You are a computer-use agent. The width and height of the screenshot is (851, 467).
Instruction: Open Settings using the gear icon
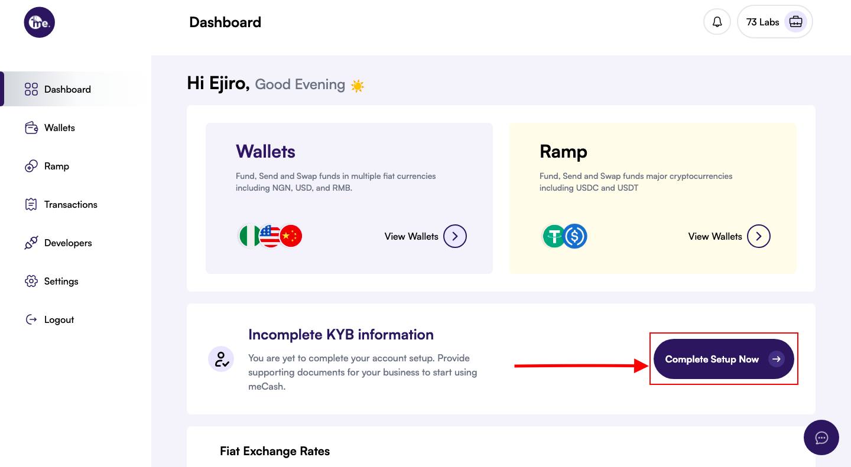(31, 281)
